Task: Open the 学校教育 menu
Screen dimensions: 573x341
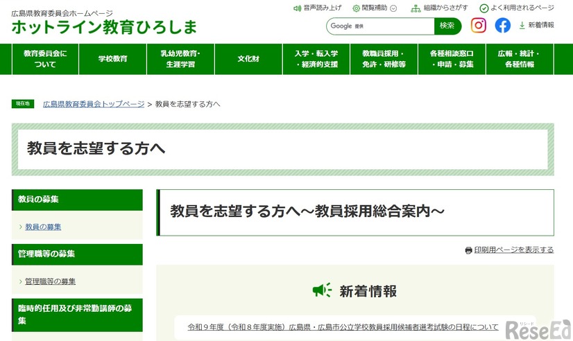Action: coord(112,59)
